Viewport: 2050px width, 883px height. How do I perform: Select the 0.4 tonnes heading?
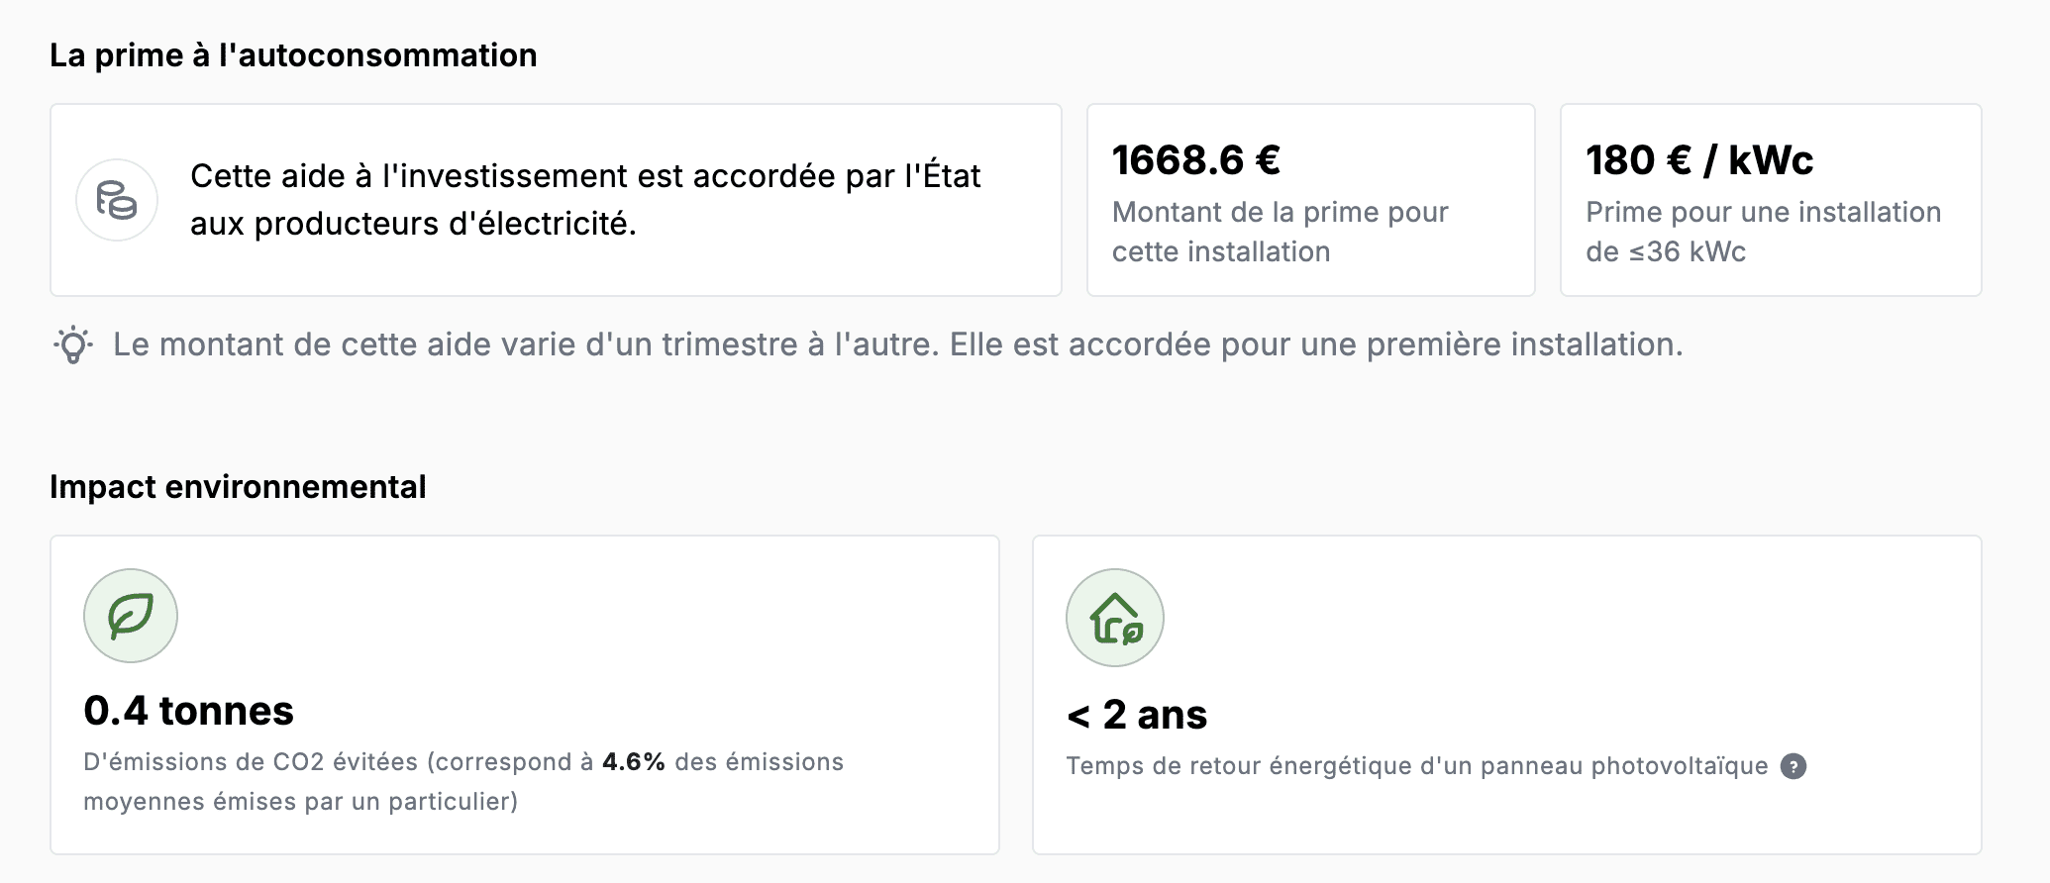(189, 711)
